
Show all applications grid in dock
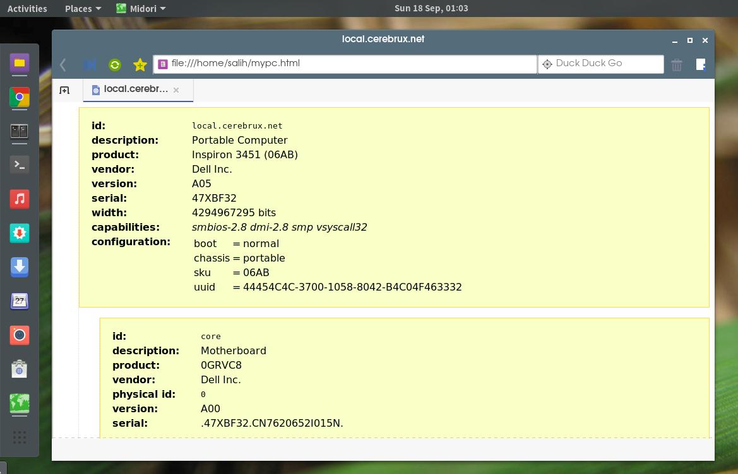coord(20,437)
